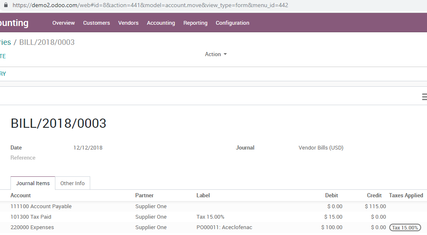
Task: Click the Account column header
Action: click(x=21, y=195)
